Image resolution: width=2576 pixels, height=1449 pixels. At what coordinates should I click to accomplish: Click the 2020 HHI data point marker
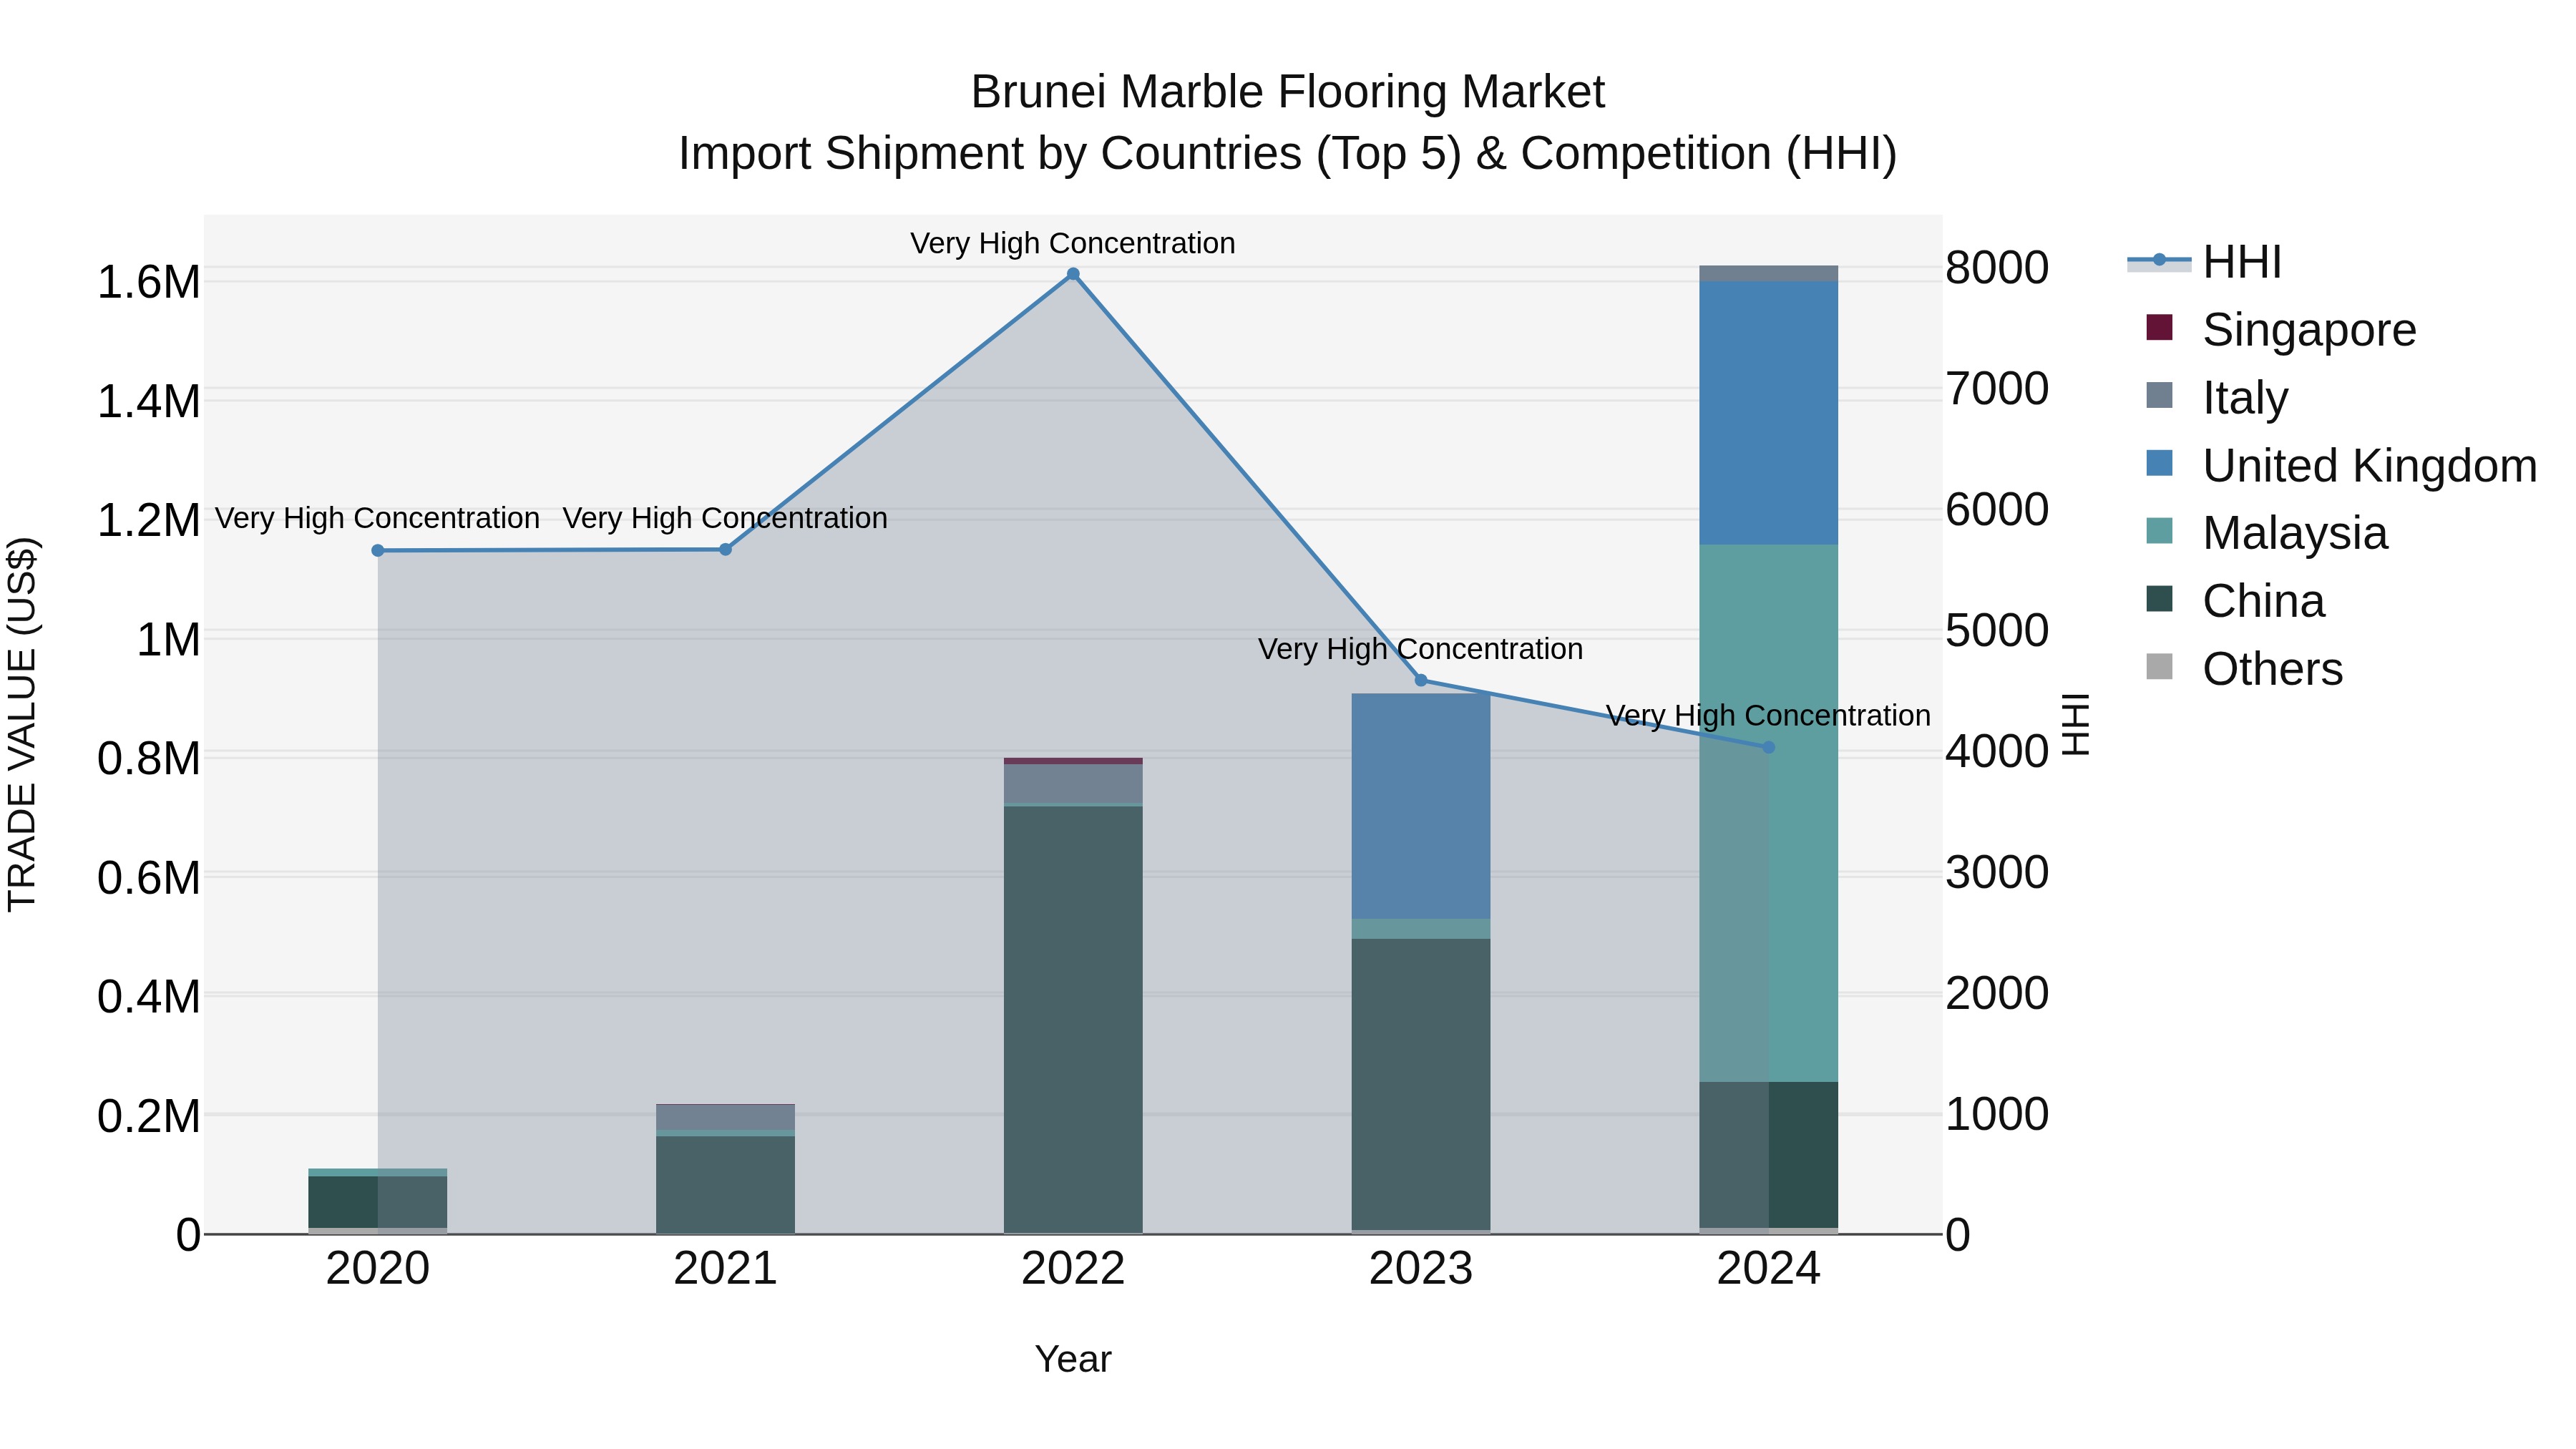click(378, 551)
